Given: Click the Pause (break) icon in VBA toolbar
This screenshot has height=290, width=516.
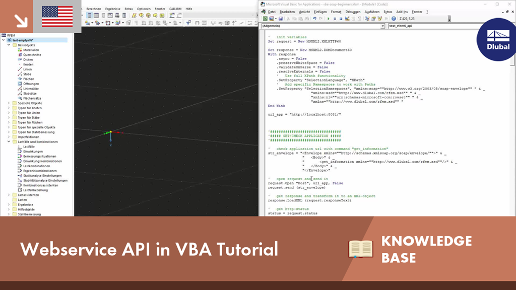Looking at the screenshot, I should 335,19.
